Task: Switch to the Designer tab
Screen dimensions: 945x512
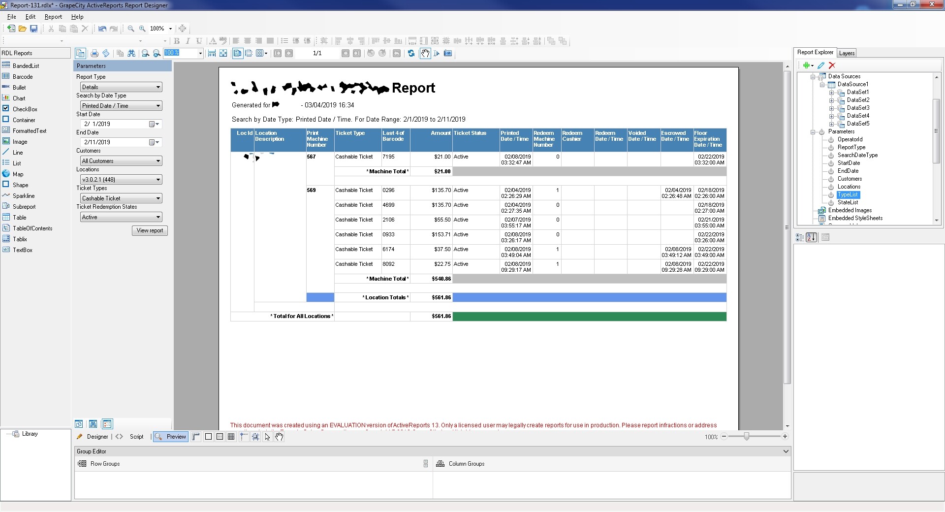Action: 93,437
